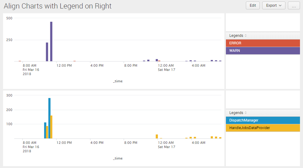Image resolution: width=303 pixels, height=168 pixels.
Task: Click the shorter purple WARN bar near 220
Action: coord(47,52)
